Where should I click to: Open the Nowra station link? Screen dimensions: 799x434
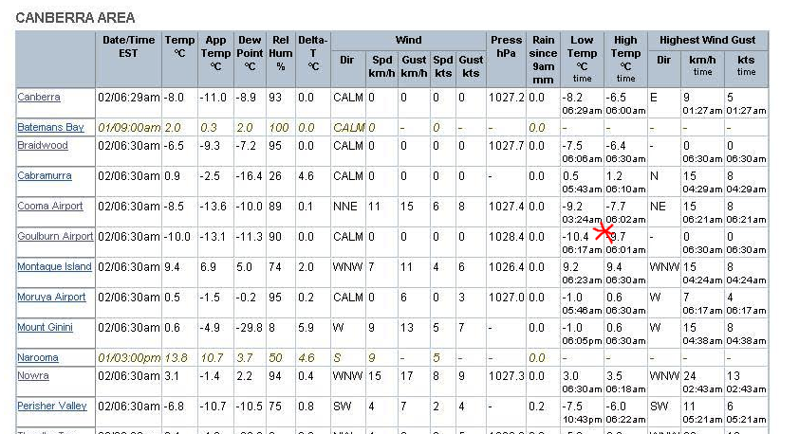click(x=33, y=375)
